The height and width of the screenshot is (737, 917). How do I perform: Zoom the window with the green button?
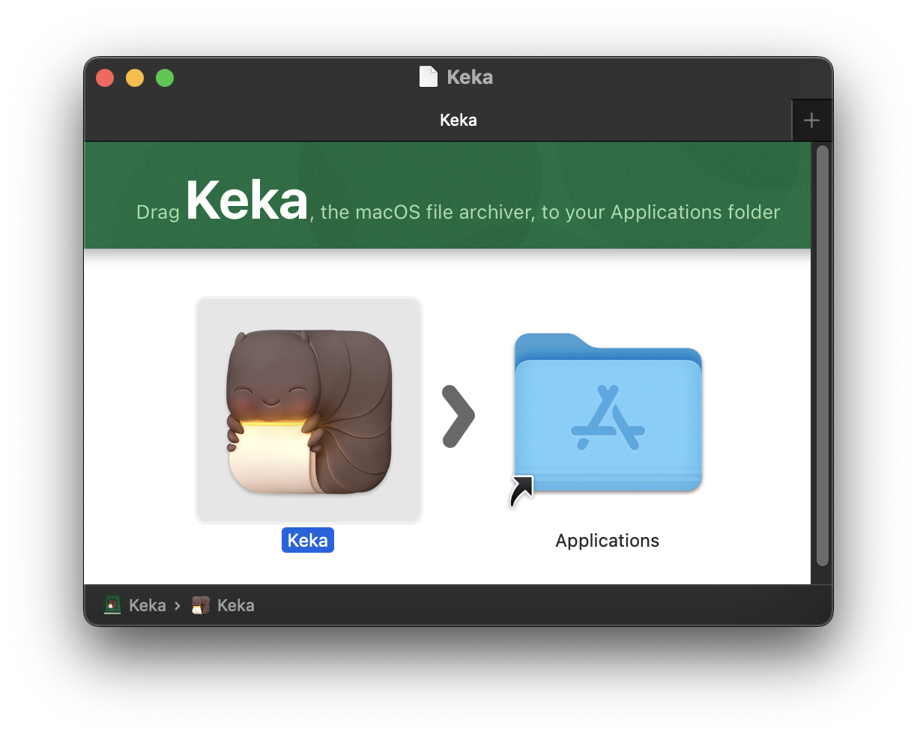coord(165,78)
